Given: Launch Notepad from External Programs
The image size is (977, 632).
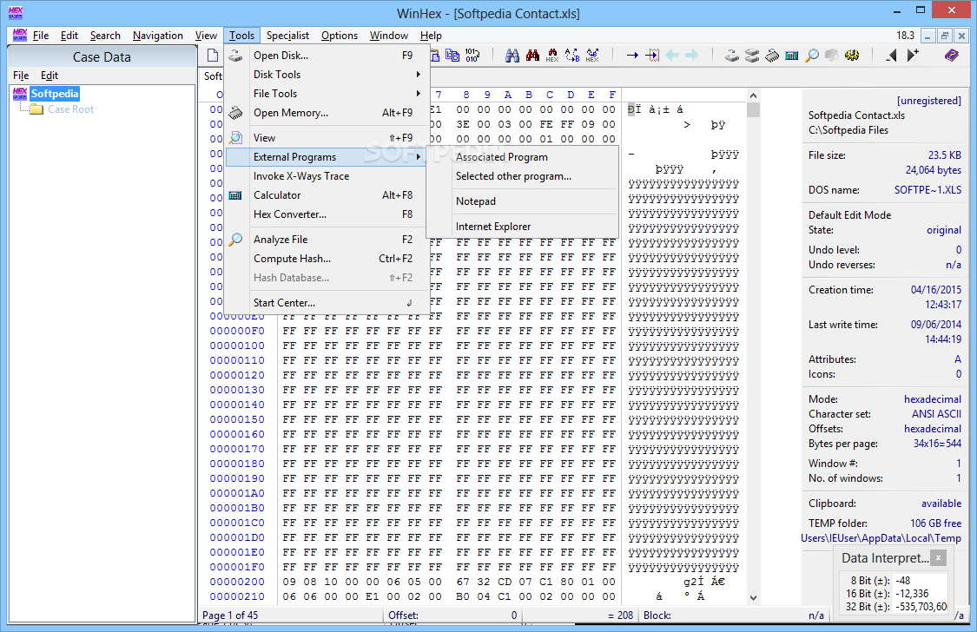Looking at the screenshot, I should click(x=522, y=201).
